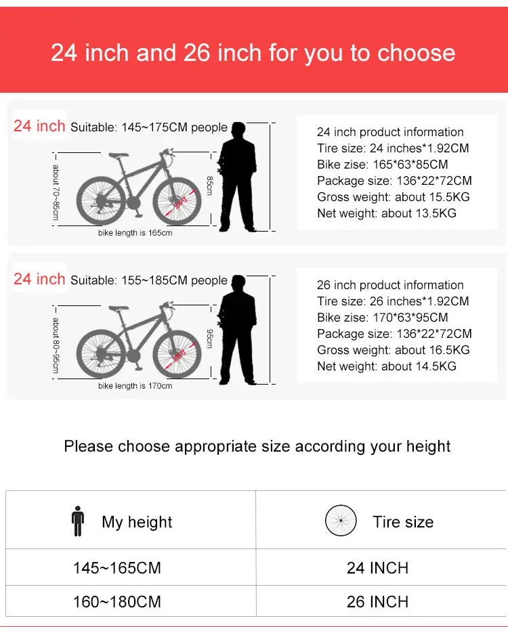Viewport: 508px width, 627px height.
Task: Click the bottom bicycle illustration
Action: tap(138, 340)
